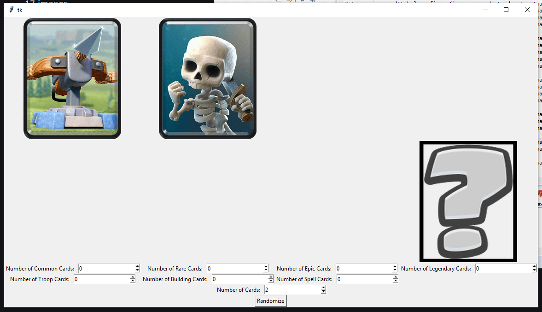Click the 'Number of Building Cards:' label
The image size is (542, 312).
point(175,279)
